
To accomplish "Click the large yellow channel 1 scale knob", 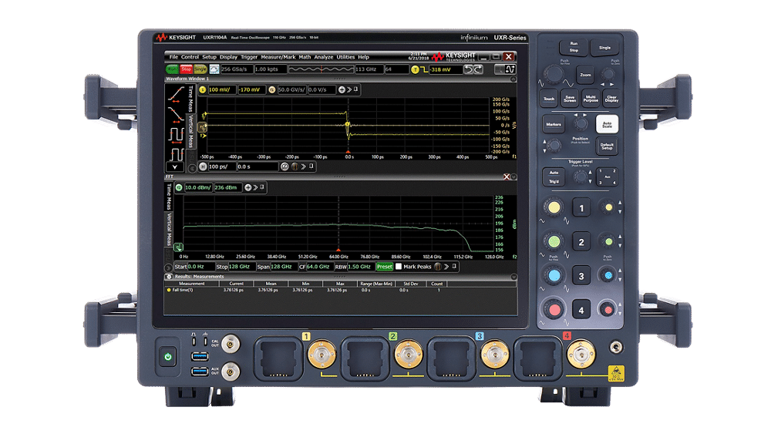I will click(x=554, y=207).
